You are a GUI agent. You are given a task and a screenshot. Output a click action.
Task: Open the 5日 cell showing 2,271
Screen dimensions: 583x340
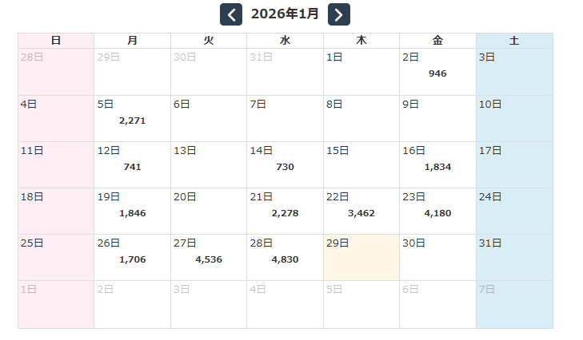132,118
